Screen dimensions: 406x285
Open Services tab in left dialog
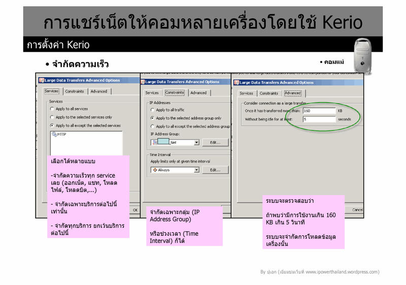coord(52,91)
